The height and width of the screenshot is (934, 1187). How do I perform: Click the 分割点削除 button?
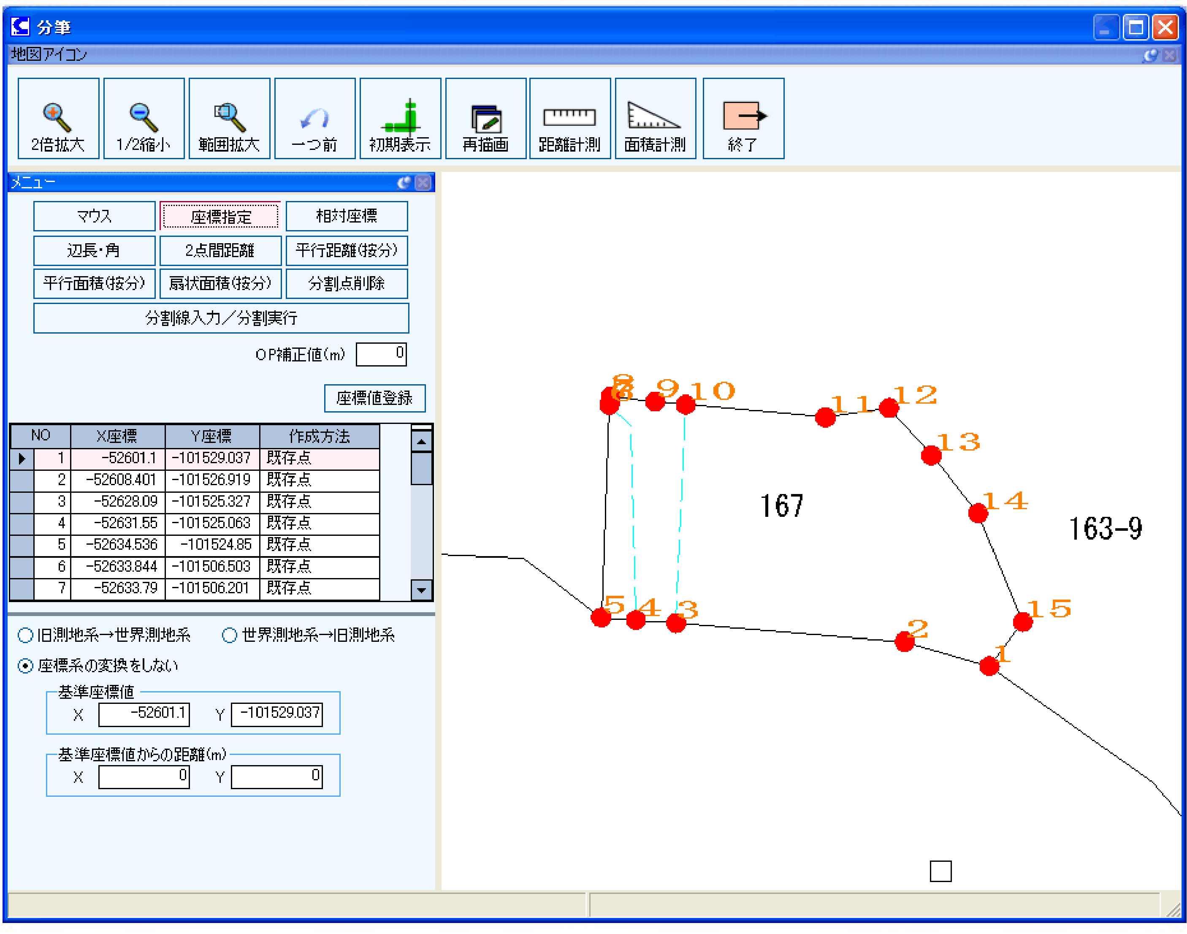coord(347,283)
